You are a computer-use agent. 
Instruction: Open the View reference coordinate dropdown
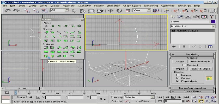click(x=149, y=10)
